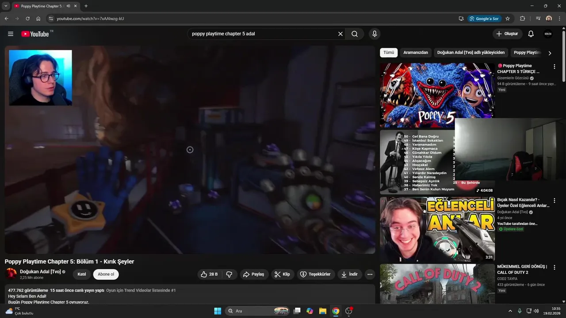Viewport: 566px width, 318px height.
Task: Open more actions ellipsis under video
Action: coord(370,274)
